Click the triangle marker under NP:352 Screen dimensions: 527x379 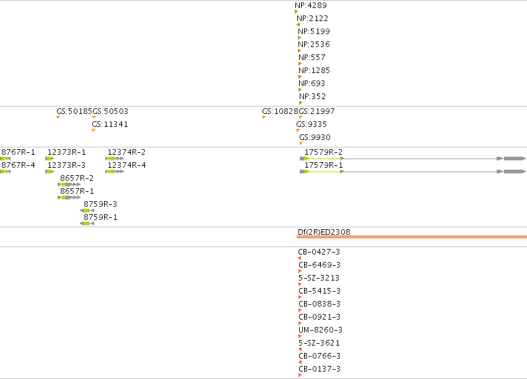tap(300, 103)
